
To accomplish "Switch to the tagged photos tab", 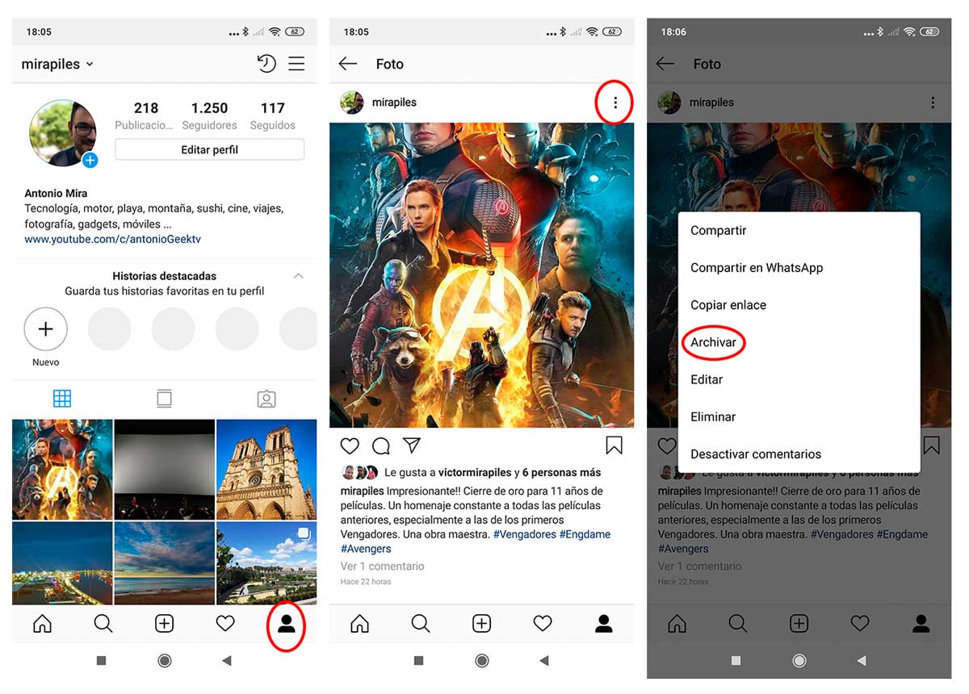I will (266, 399).
